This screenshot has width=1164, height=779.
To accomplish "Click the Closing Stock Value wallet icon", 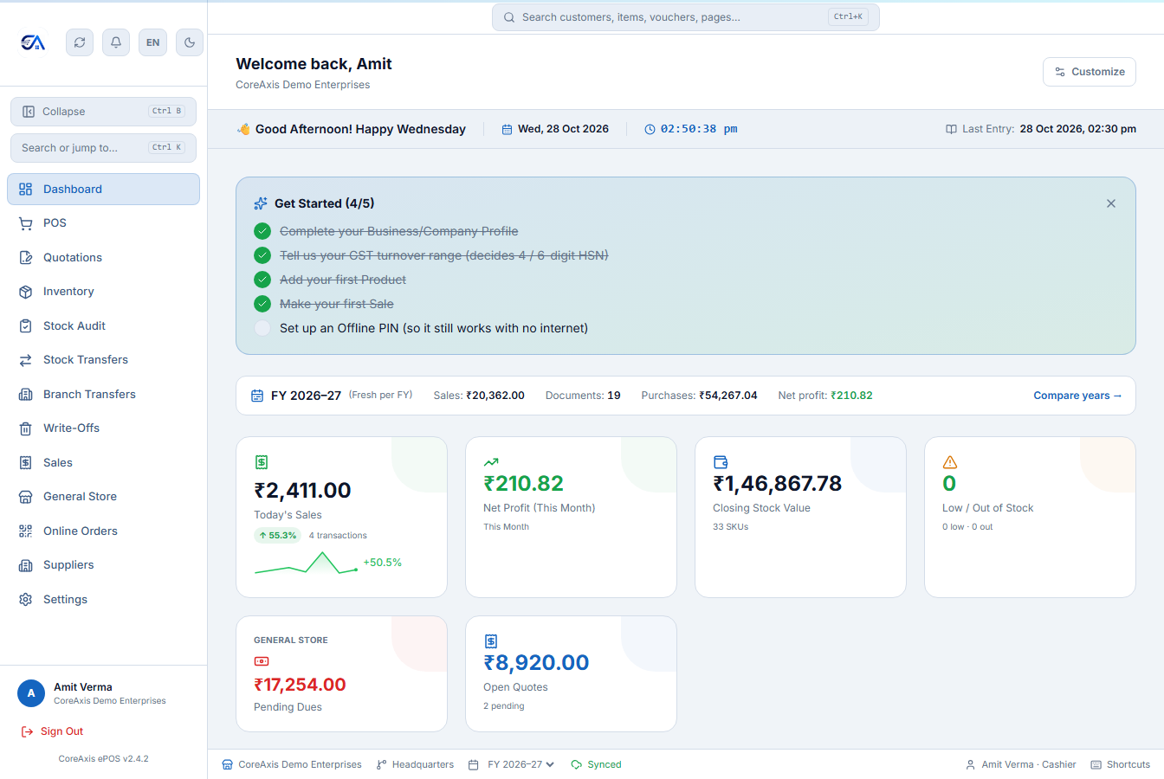I will (721, 462).
